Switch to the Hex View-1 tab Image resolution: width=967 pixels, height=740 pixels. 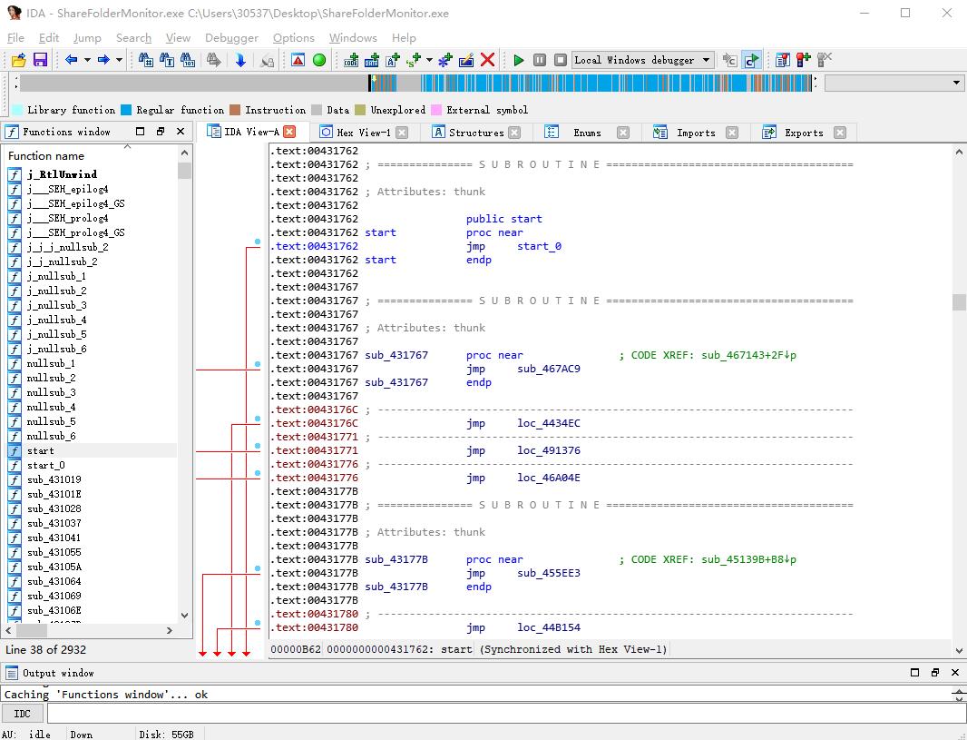(363, 133)
